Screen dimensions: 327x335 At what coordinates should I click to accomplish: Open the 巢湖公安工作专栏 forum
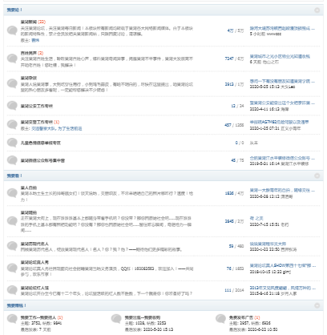point(37,106)
